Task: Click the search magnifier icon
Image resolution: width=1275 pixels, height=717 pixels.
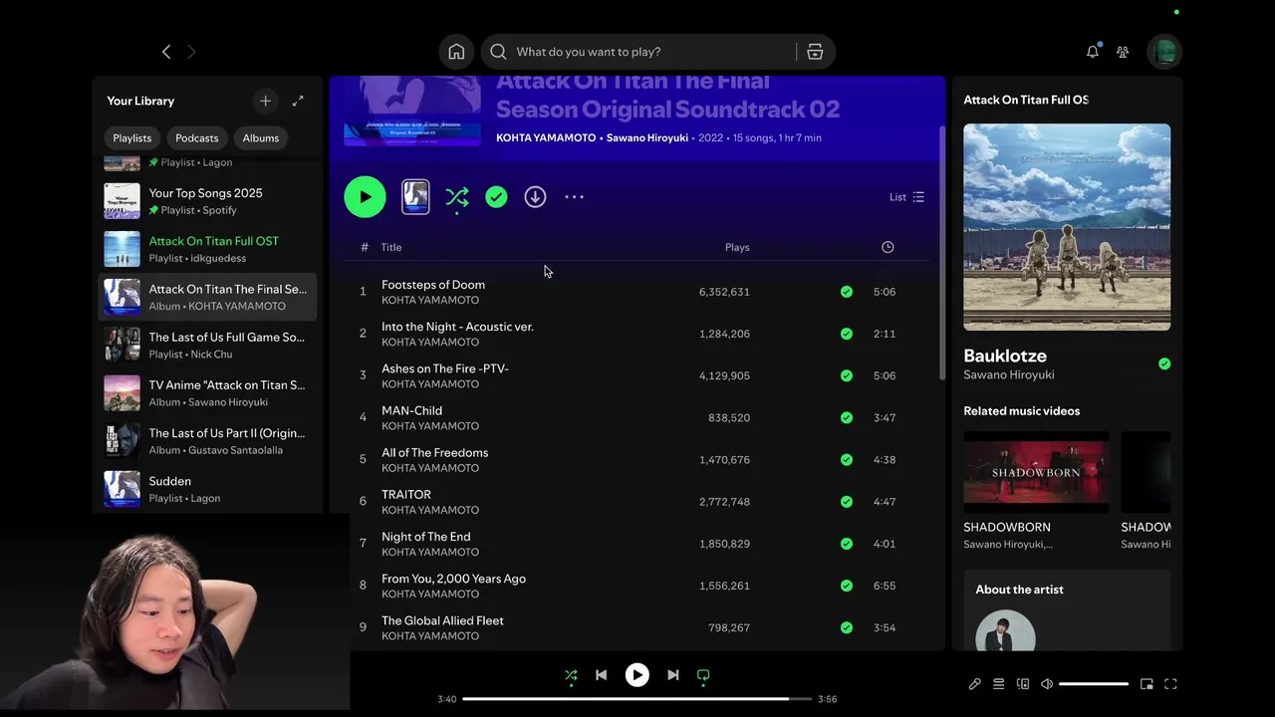Action: point(498,52)
